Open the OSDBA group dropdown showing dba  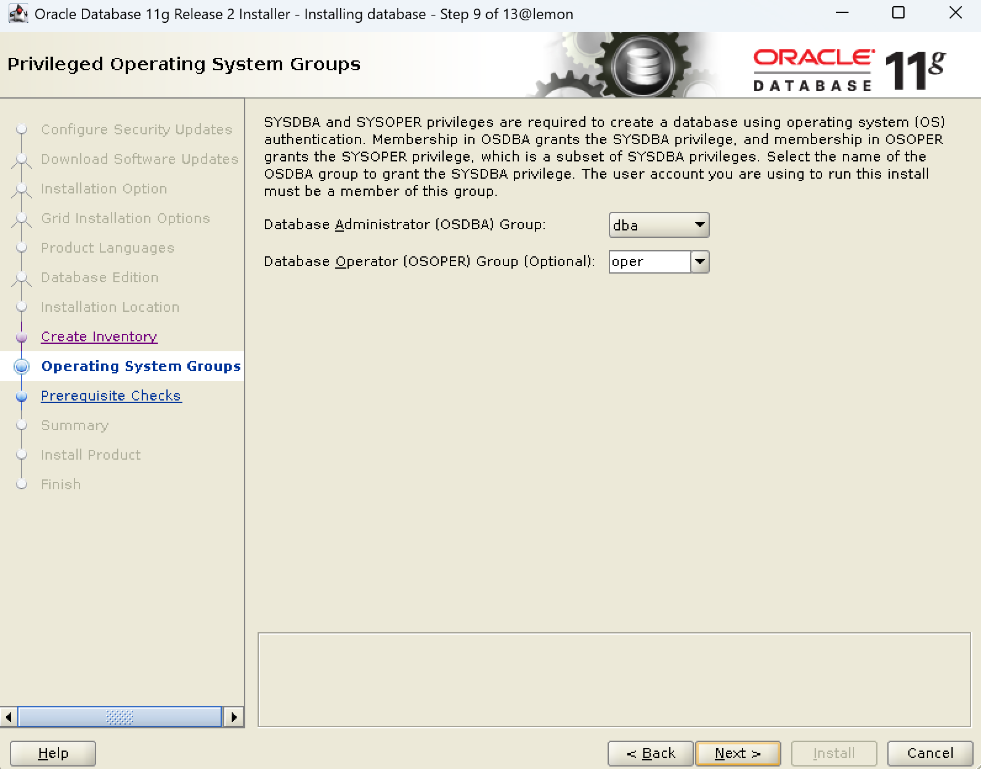click(x=659, y=225)
